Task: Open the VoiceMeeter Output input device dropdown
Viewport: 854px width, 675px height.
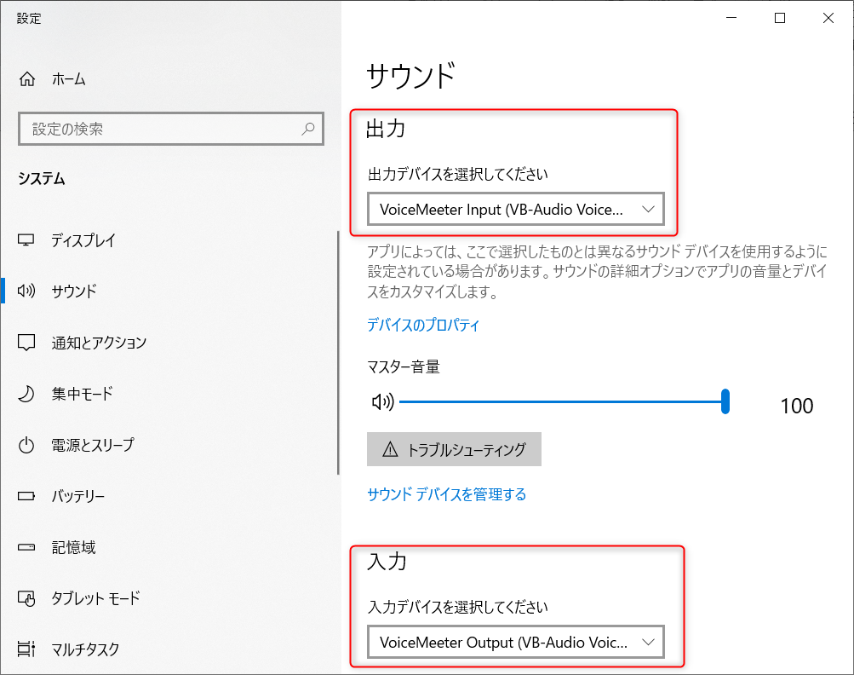Action: (516, 642)
